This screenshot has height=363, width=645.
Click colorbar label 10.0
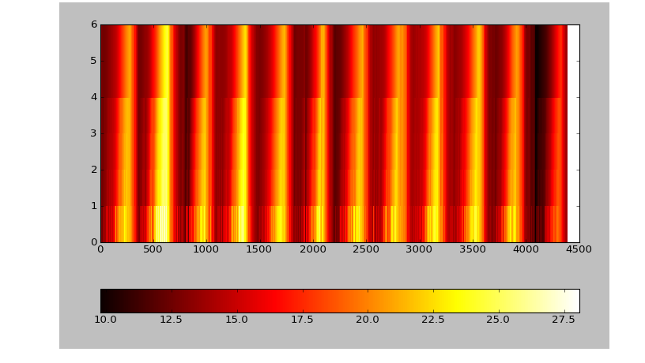point(105,320)
